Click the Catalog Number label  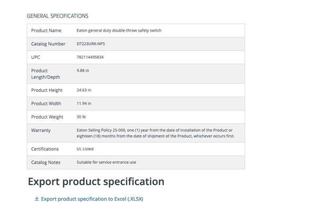[x=48, y=44]
